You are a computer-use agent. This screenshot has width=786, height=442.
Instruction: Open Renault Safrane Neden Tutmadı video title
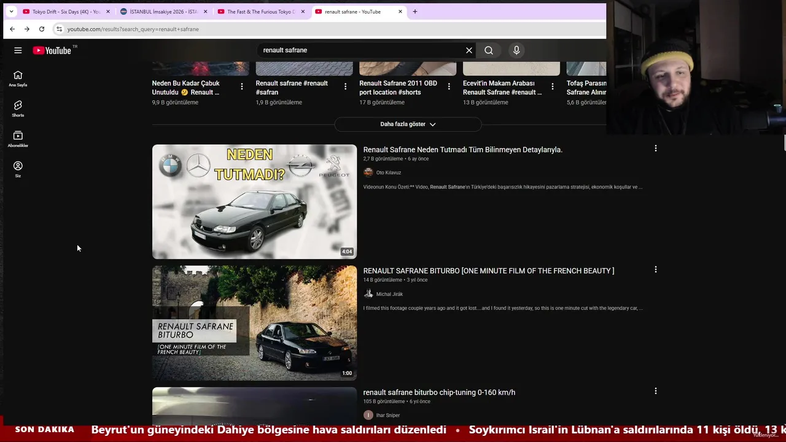pyautogui.click(x=462, y=150)
